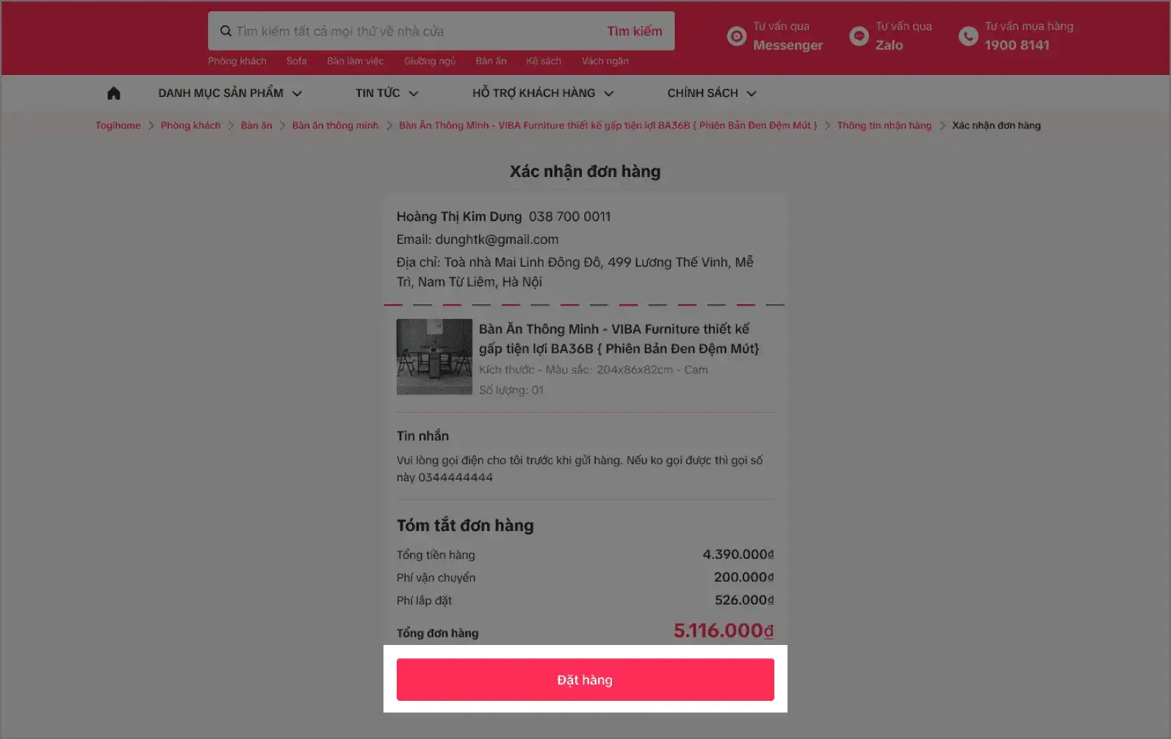Click the Kệ sách suggestion link
Screen dimensions: 1171x739
(x=543, y=61)
